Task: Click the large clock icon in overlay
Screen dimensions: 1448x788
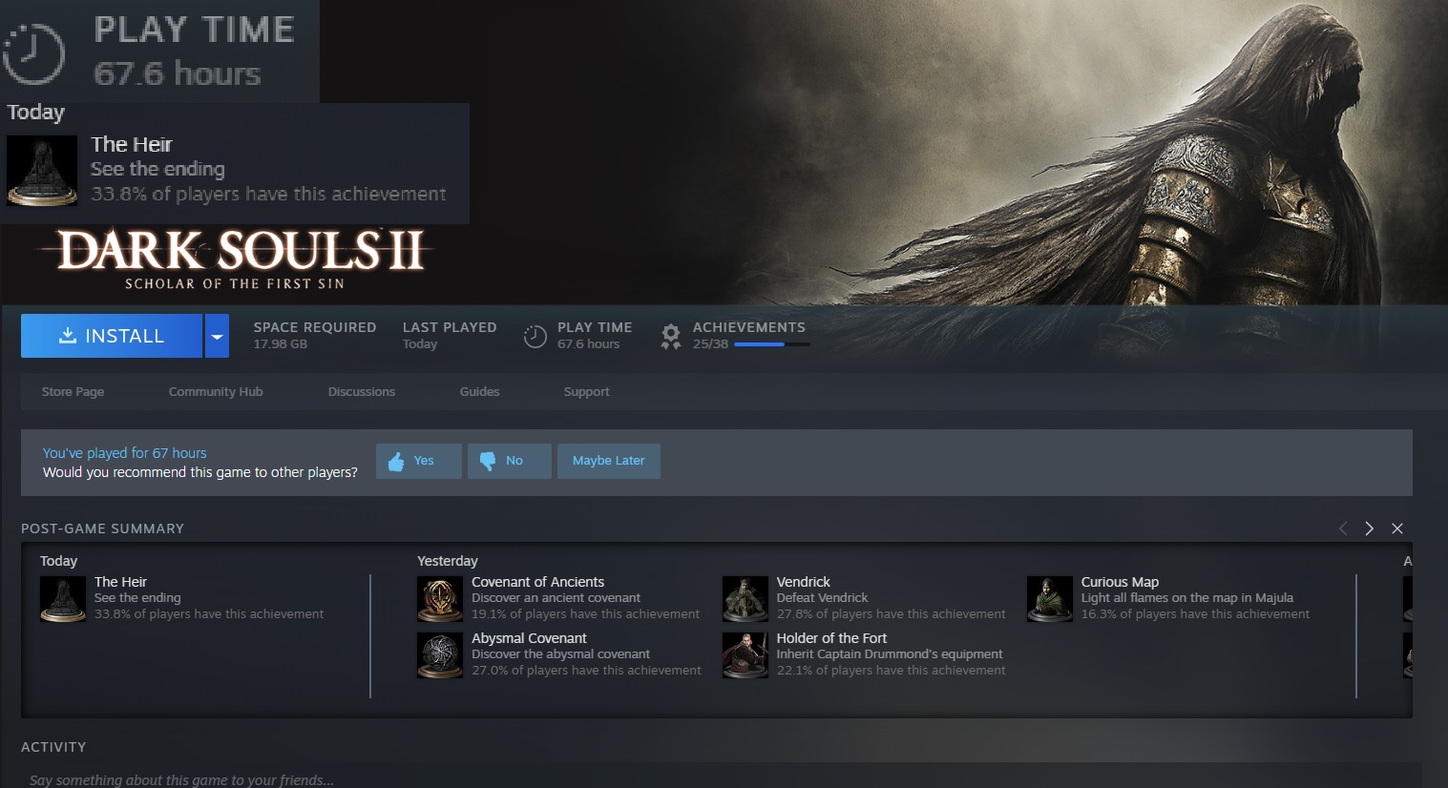Action: [34, 52]
